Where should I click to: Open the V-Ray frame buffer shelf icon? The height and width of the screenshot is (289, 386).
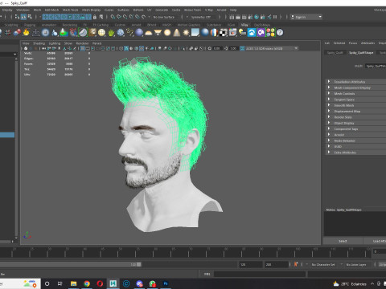(x=232, y=33)
